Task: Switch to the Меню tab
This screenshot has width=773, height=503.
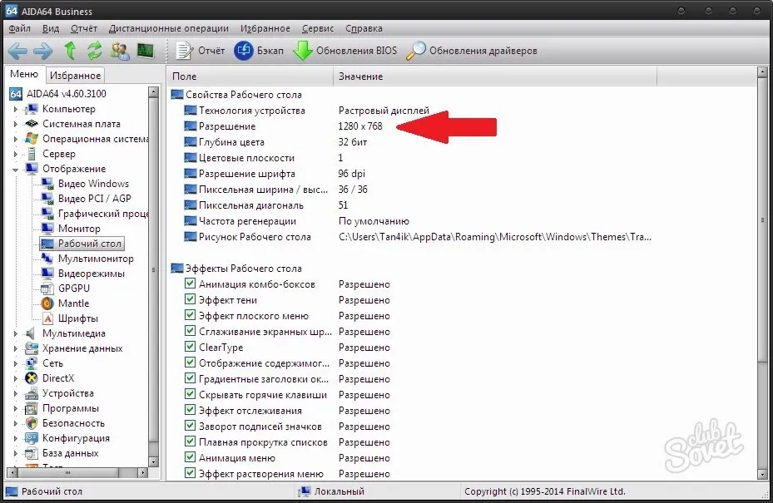Action: pyautogui.click(x=24, y=74)
